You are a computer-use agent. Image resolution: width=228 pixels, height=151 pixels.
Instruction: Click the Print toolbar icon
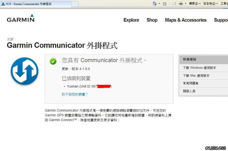coord(181,4)
